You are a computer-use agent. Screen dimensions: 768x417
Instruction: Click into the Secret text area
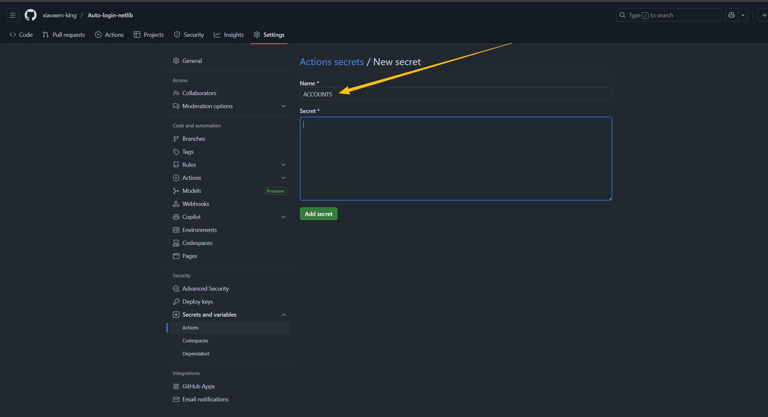click(x=455, y=159)
